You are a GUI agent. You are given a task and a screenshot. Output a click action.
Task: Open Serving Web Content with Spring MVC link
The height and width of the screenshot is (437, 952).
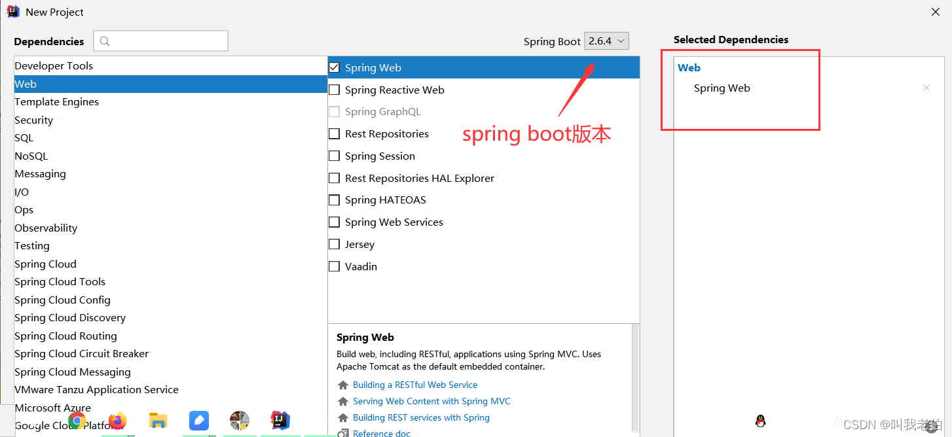coord(431,402)
